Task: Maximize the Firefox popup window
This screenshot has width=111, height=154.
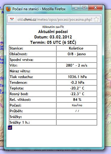Action: click(84, 8)
